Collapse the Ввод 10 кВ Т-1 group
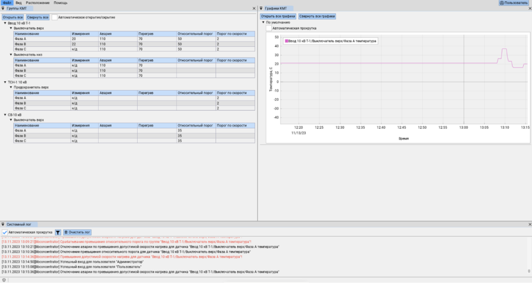 tap(5, 23)
